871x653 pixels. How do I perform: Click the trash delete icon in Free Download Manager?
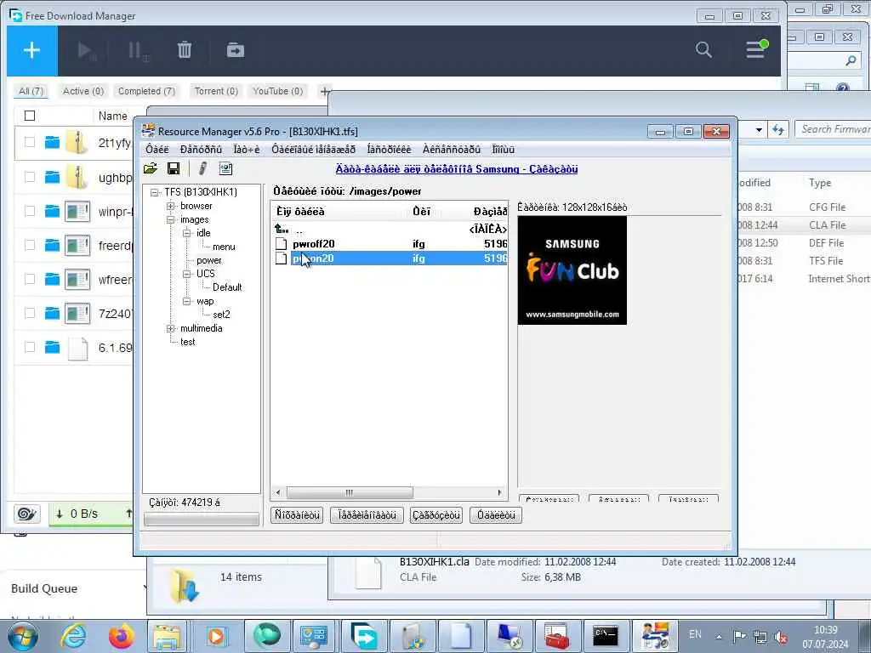(x=185, y=50)
